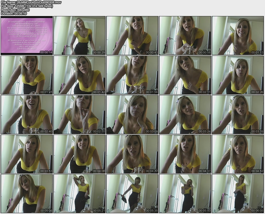
Task: Click the File Name text line
Action: pyautogui.click(x=27, y=2)
